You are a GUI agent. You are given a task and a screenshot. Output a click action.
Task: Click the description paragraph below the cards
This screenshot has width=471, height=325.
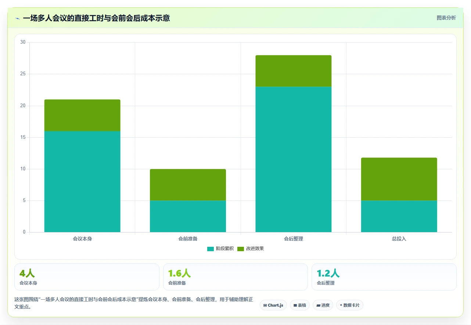[134, 303]
